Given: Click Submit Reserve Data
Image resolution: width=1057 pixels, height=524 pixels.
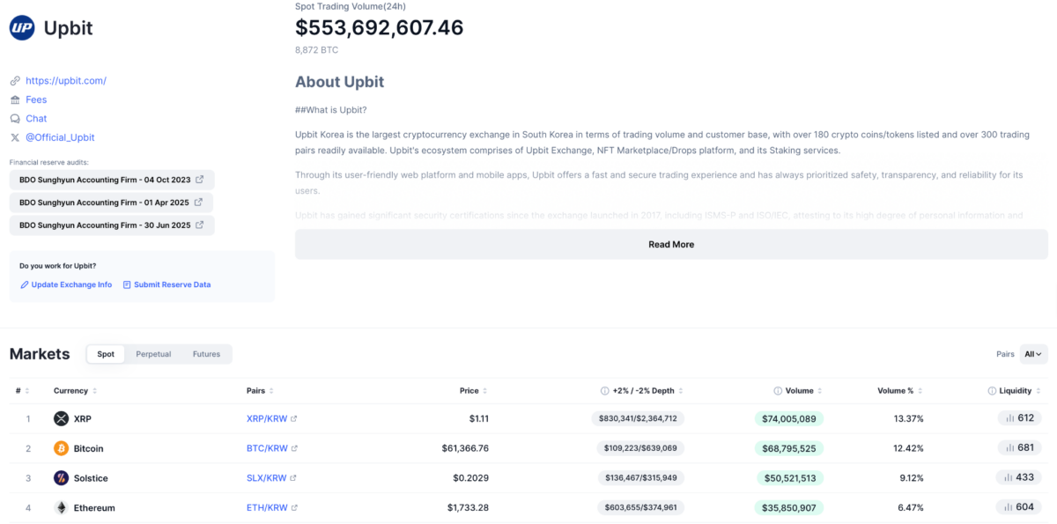Looking at the screenshot, I should click(166, 284).
